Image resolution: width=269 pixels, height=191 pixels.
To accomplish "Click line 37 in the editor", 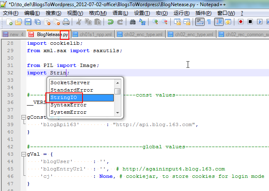I will pos(124,110).
